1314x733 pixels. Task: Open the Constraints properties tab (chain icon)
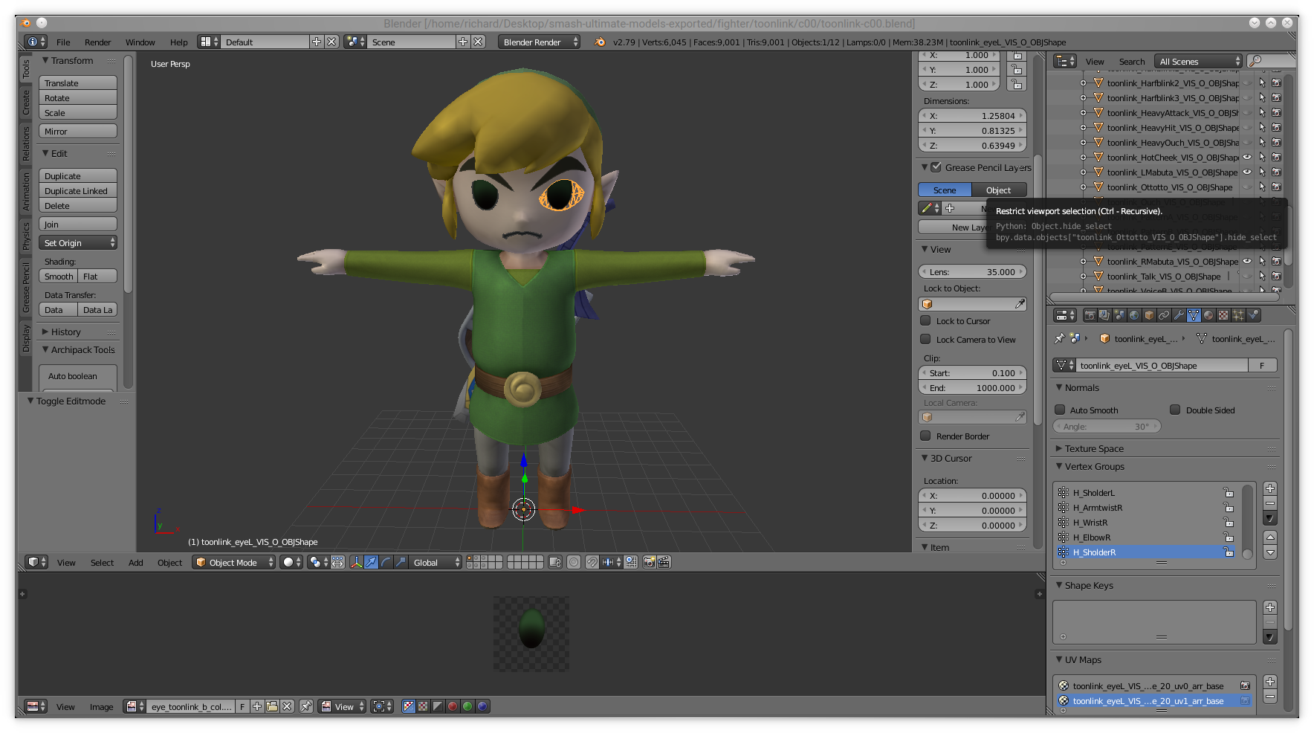1164,315
